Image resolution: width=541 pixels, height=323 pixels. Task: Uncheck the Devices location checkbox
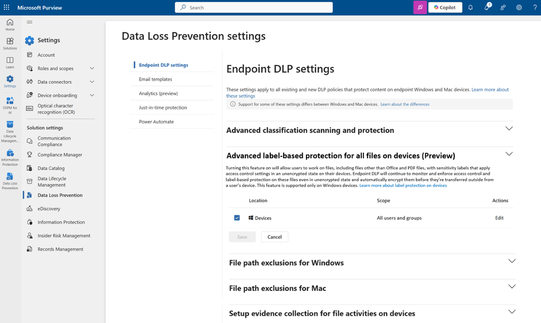pos(237,218)
